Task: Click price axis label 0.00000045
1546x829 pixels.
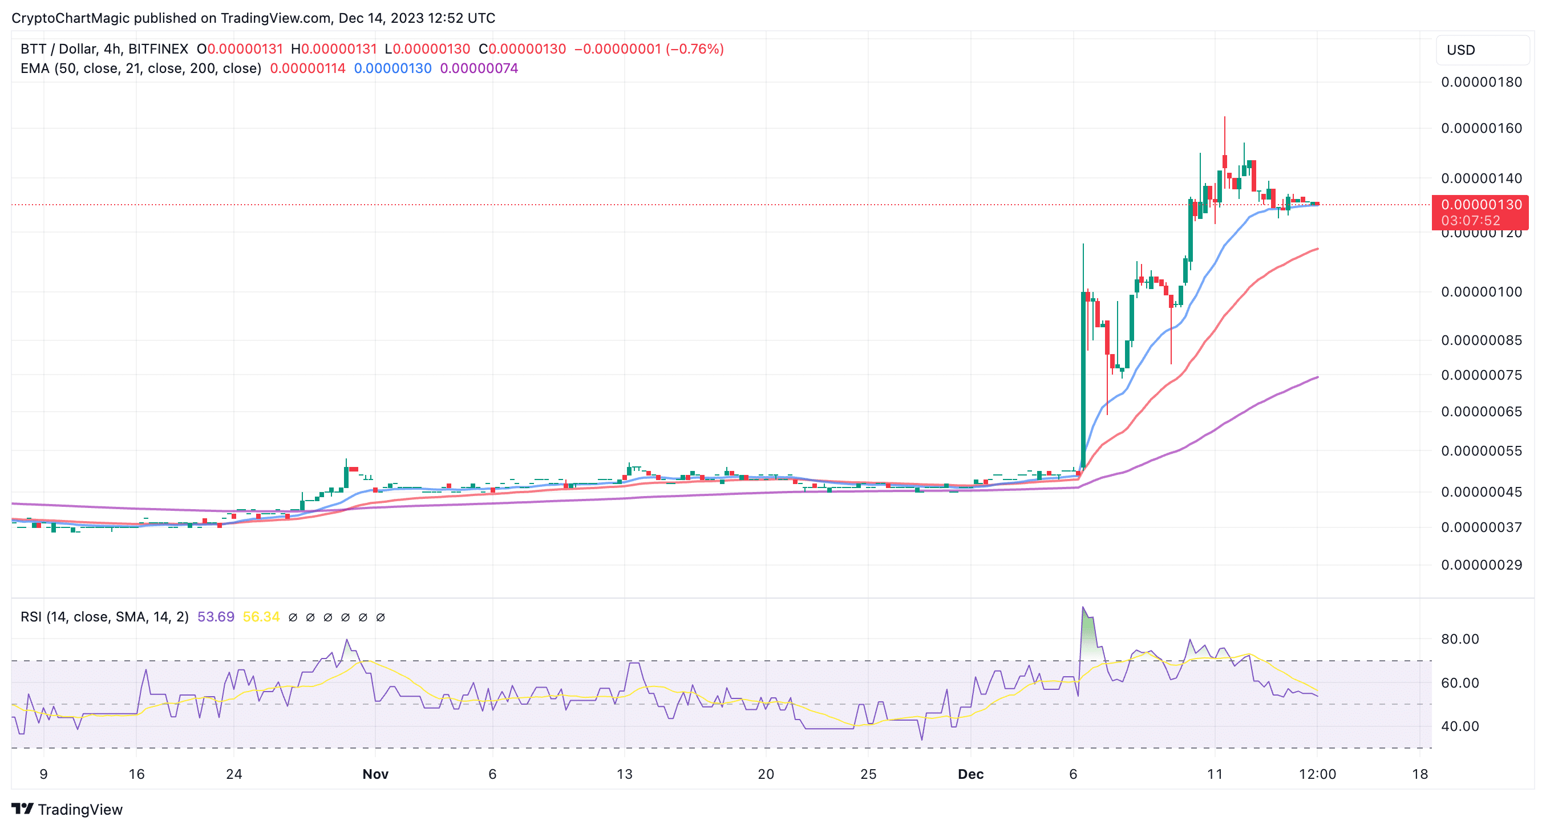Action: point(1481,492)
